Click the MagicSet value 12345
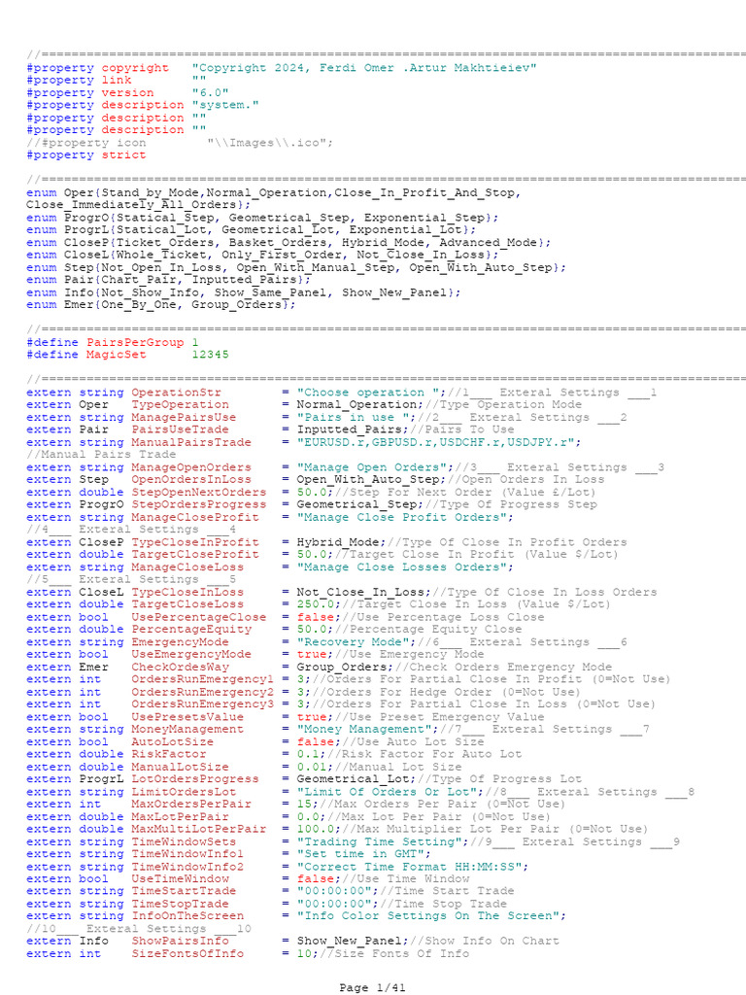The width and height of the screenshot is (746, 995). (210, 355)
